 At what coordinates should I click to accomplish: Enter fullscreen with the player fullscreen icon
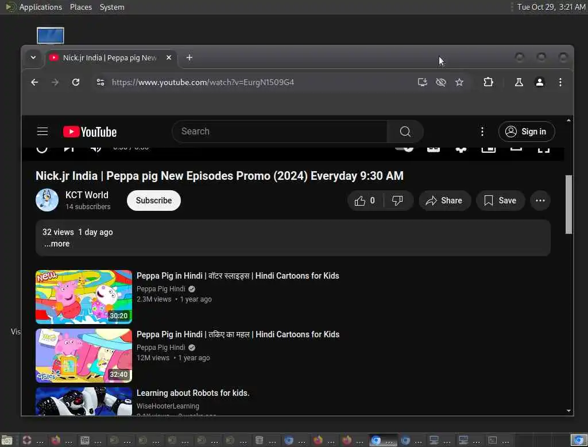543,150
